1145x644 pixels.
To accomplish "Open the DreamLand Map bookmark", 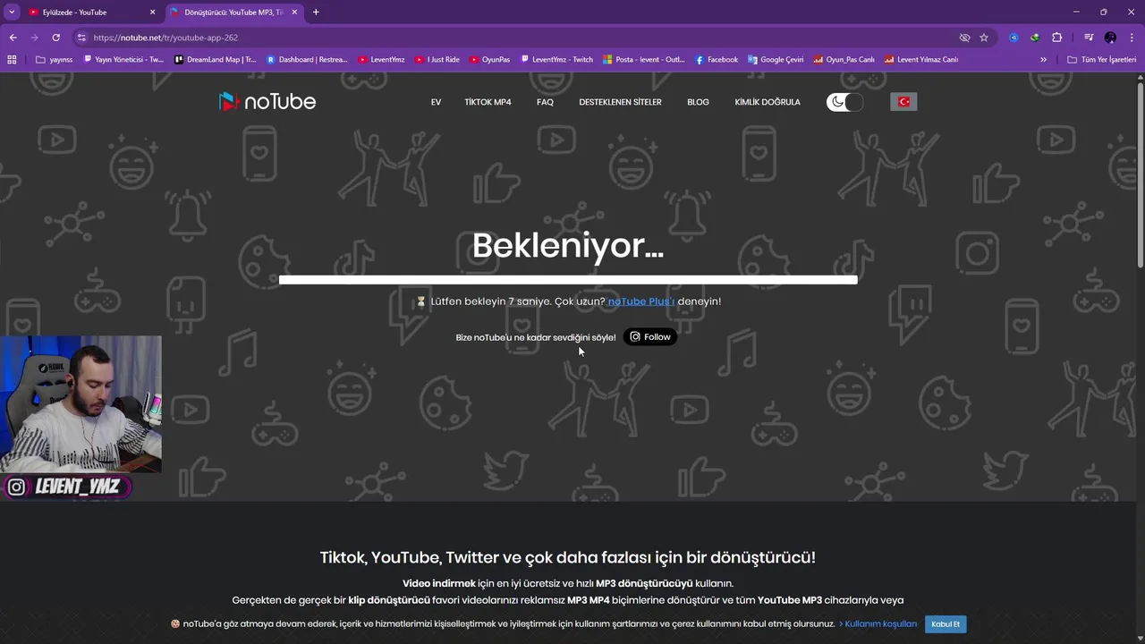I will point(215,60).
